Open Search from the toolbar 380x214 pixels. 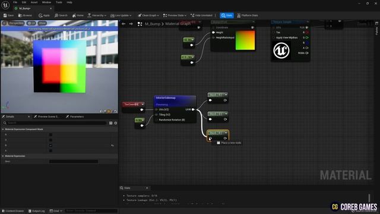61,15
